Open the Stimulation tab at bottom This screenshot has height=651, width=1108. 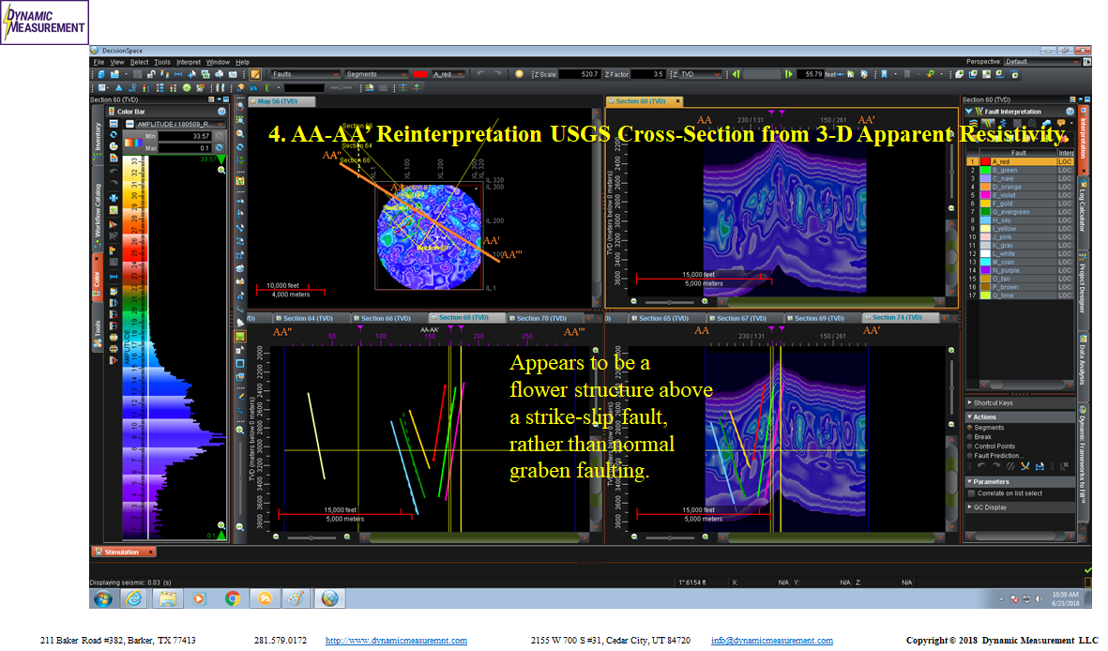[x=122, y=553]
